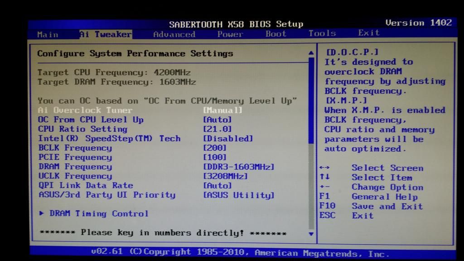This screenshot has height=261, width=464.
Task: Edit PCIE Frequency value [100]
Action: (214, 157)
